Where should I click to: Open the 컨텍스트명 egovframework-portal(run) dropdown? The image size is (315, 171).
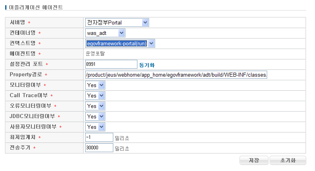coord(120,43)
